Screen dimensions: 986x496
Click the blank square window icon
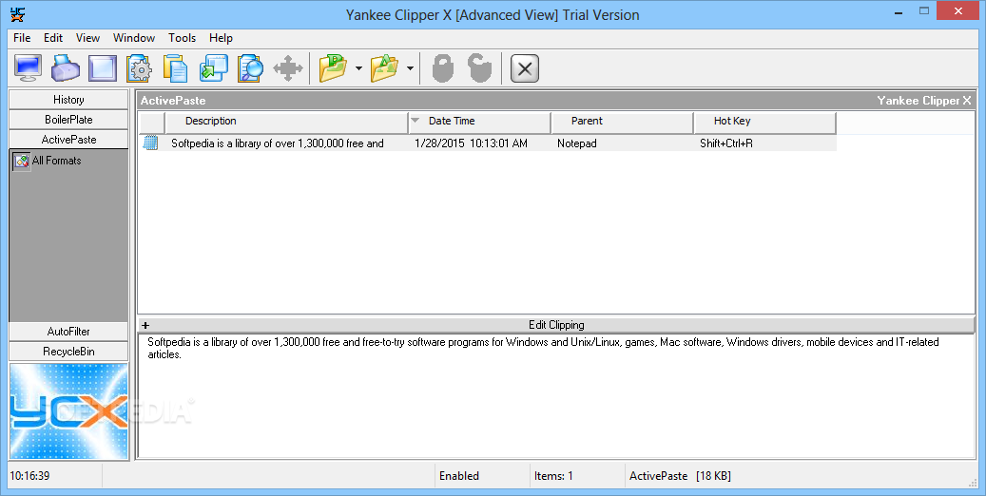coord(103,67)
